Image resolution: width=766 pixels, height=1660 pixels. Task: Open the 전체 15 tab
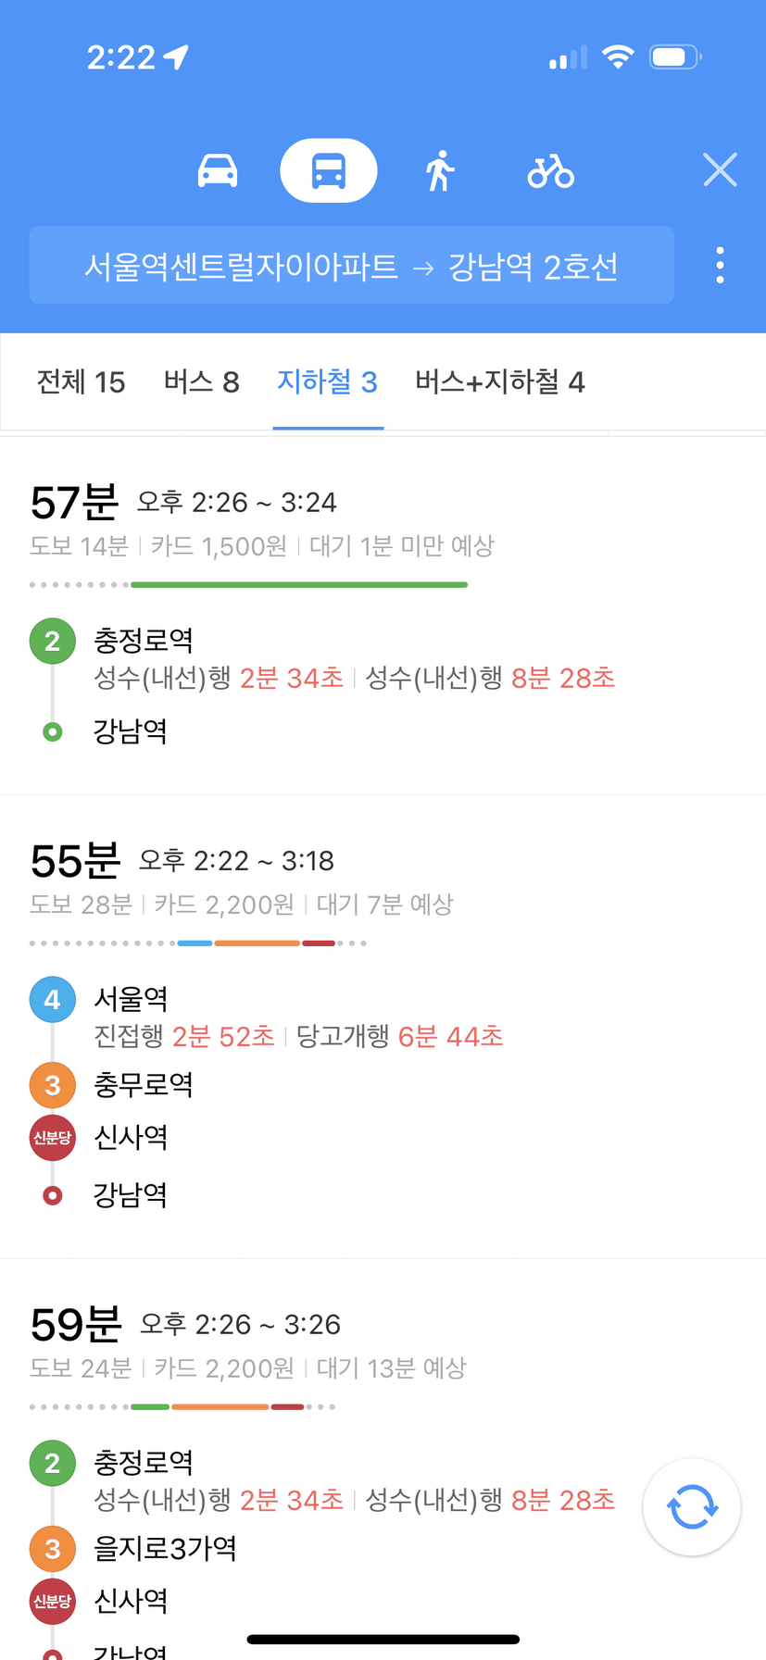pos(81,382)
